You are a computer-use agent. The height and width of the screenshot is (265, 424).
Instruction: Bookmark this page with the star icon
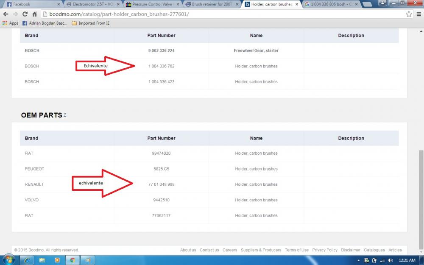409,14
